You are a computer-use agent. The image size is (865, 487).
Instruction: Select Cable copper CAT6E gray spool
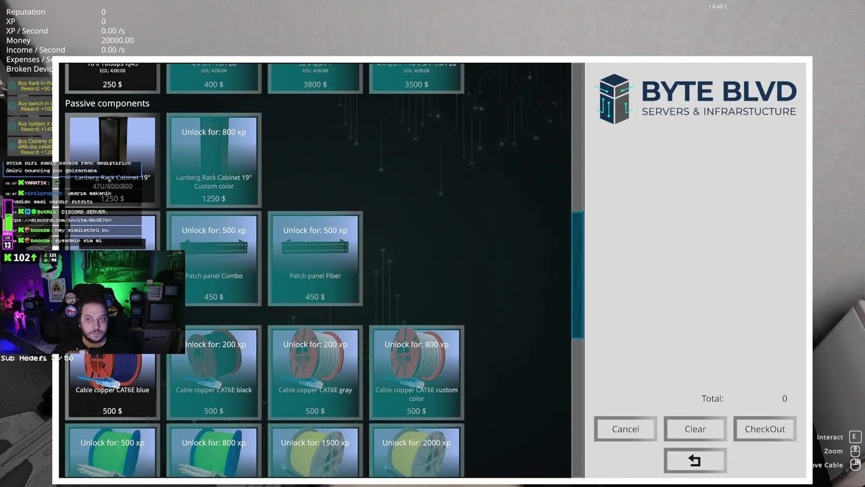tap(315, 373)
